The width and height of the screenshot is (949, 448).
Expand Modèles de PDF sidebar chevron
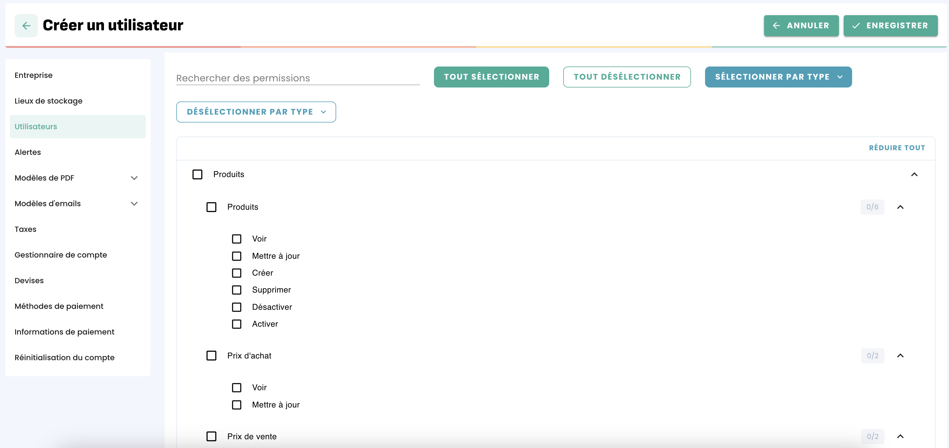click(x=134, y=178)
